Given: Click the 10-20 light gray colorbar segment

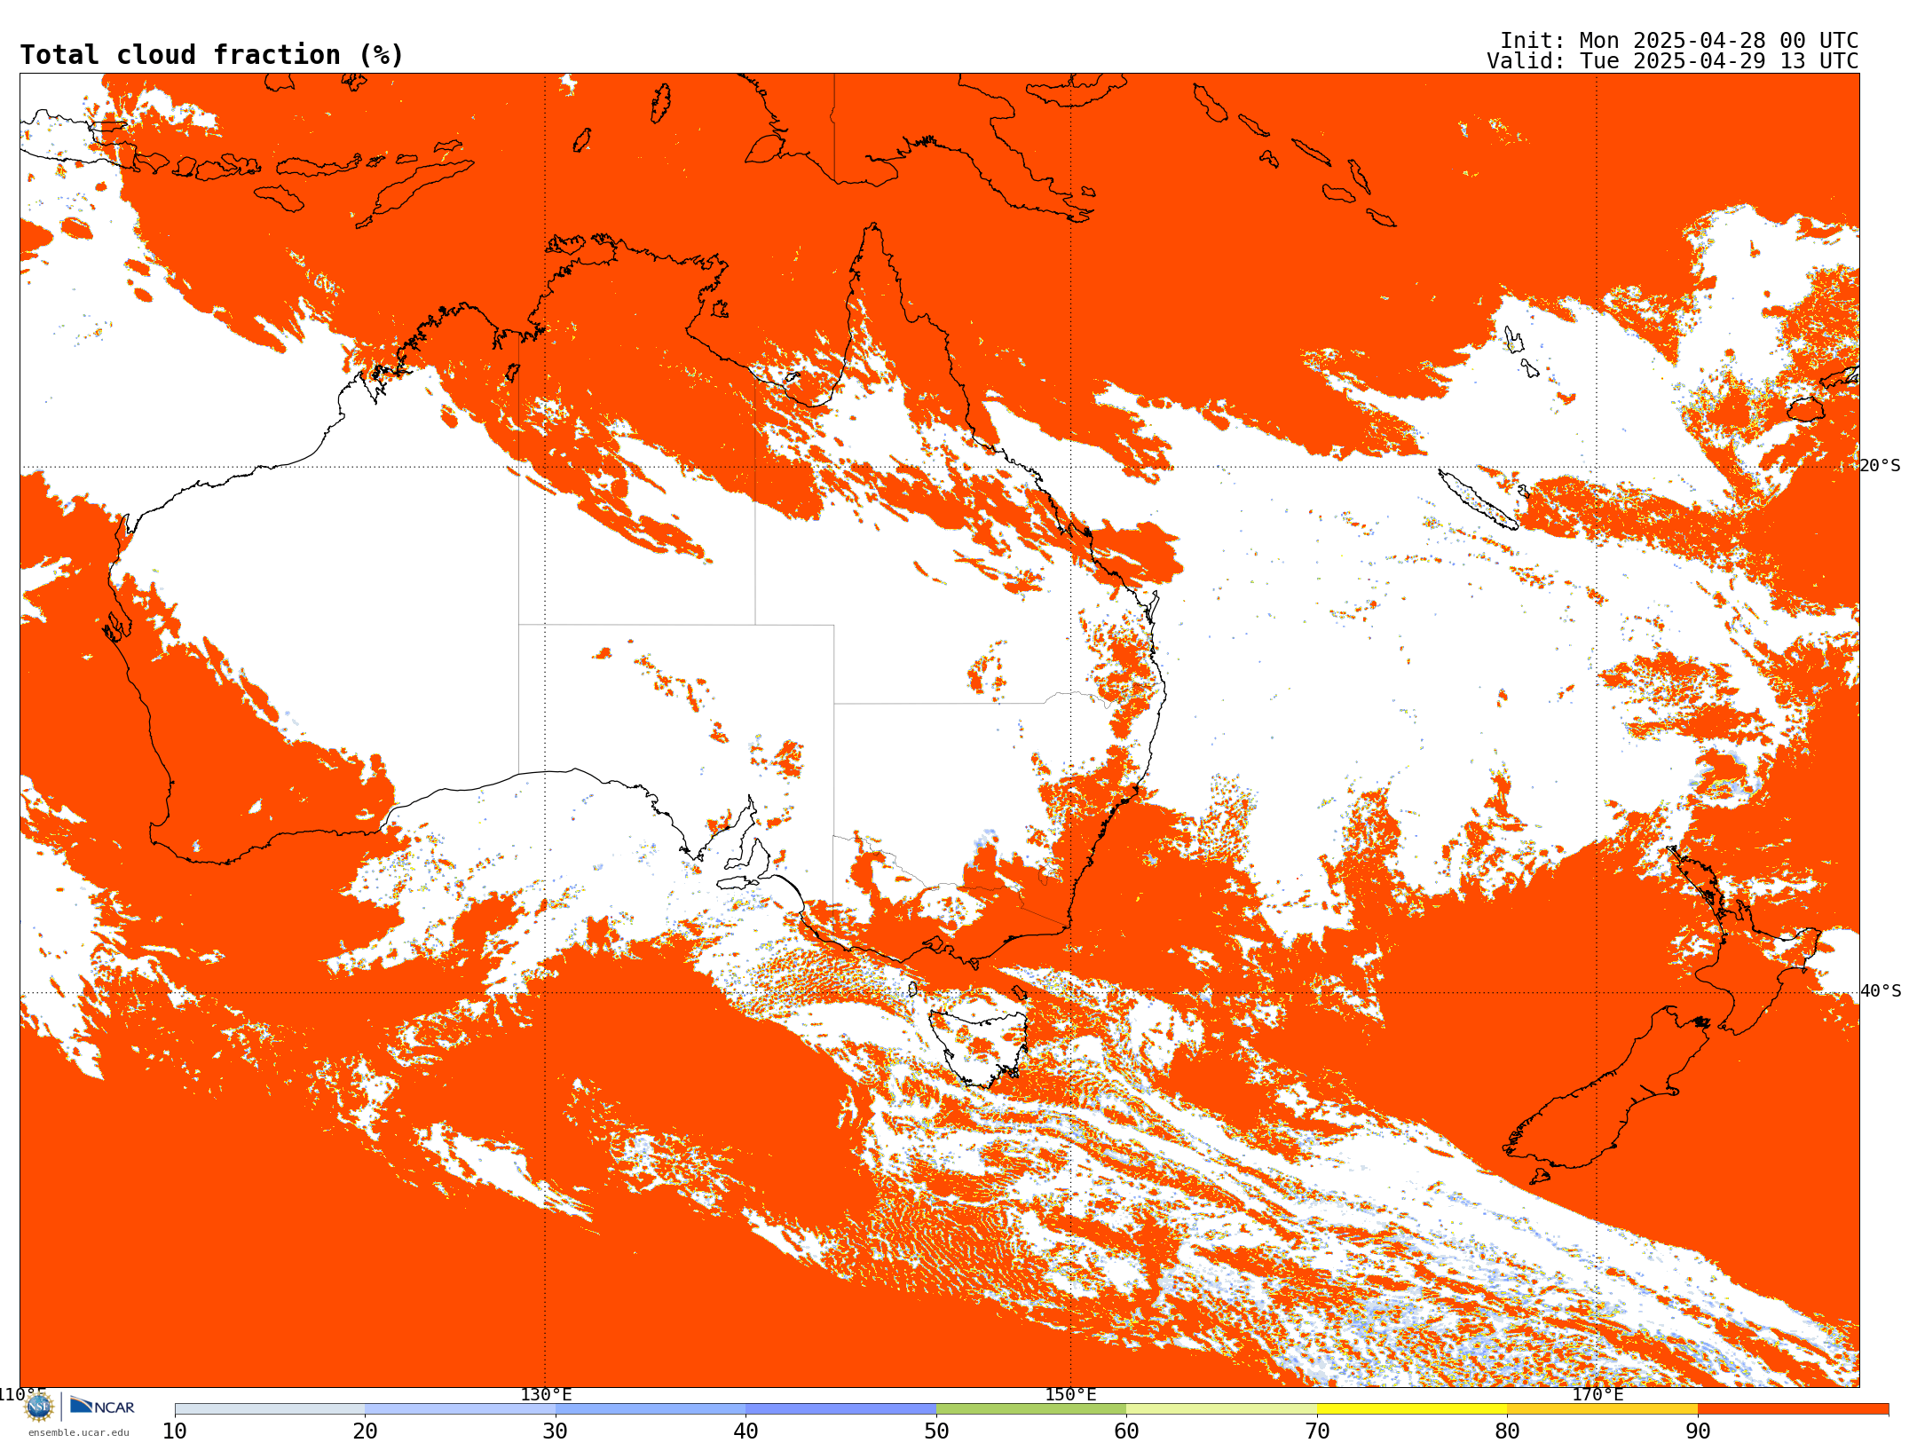Looking at the screenshot, I should 270,1409.
